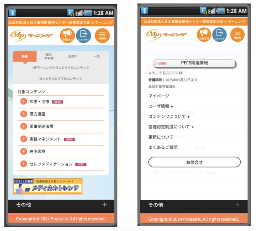Show MPラーニングからのおすすめコンテンツ section
Viewport: 256px width, 231px height.
coord(61,68)
